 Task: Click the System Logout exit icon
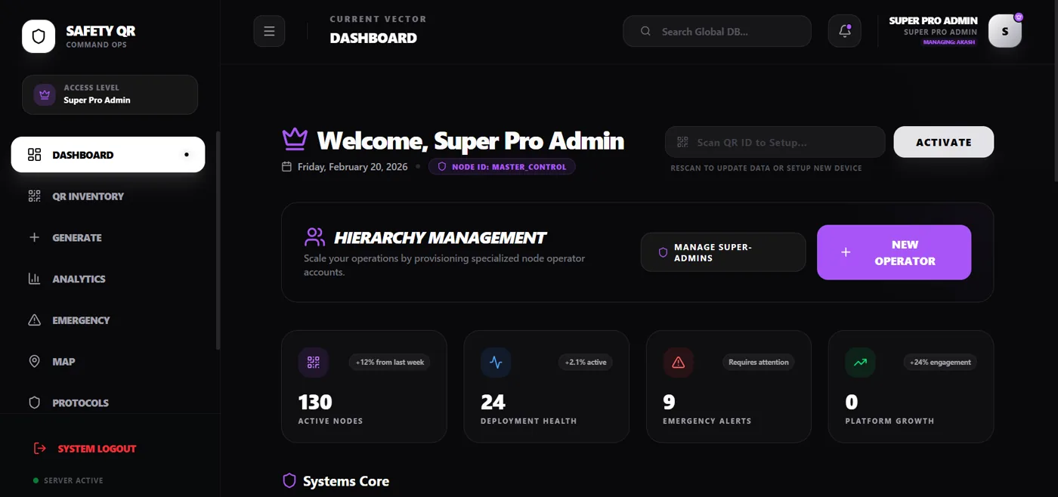pos(40,449)
